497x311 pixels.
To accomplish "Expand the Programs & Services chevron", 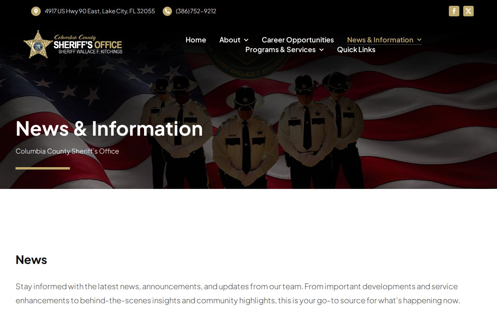I will pos(321,50).
